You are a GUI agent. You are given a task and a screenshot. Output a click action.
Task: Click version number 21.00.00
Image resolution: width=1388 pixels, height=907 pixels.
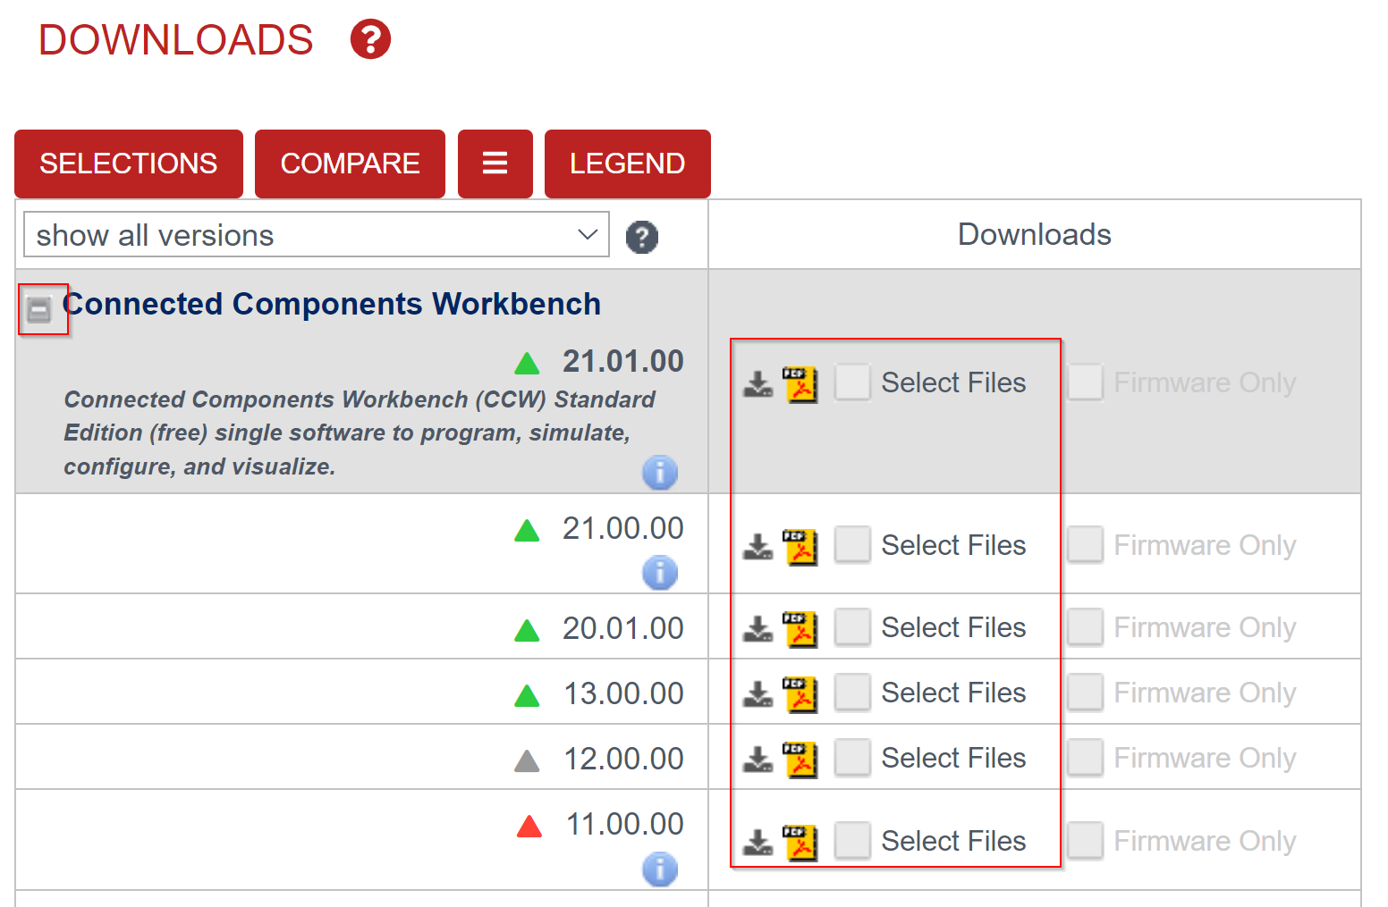(623, 528)
